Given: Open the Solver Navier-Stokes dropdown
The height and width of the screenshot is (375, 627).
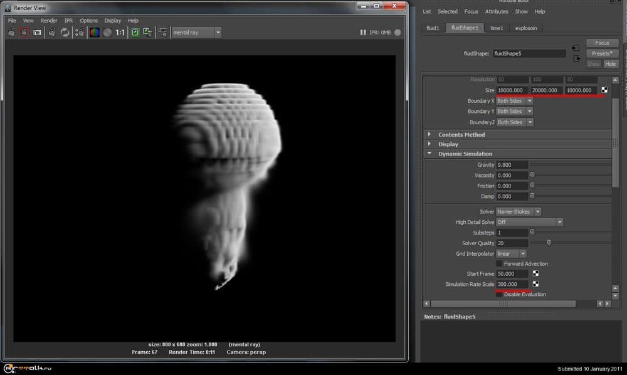Looking at the screenshot, I should pyautogui.click(x=519, y=212).
